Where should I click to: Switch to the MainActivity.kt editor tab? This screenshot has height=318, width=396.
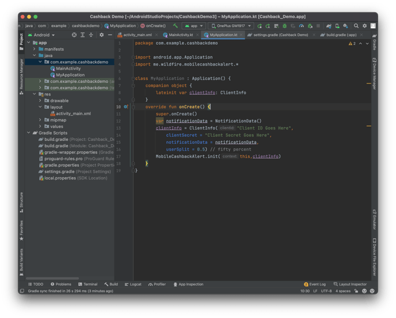tap(180, 35)
